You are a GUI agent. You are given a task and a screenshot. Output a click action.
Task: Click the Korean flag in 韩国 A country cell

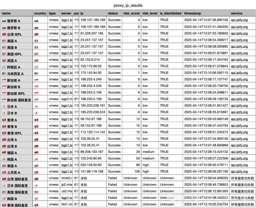click(36, 159)
